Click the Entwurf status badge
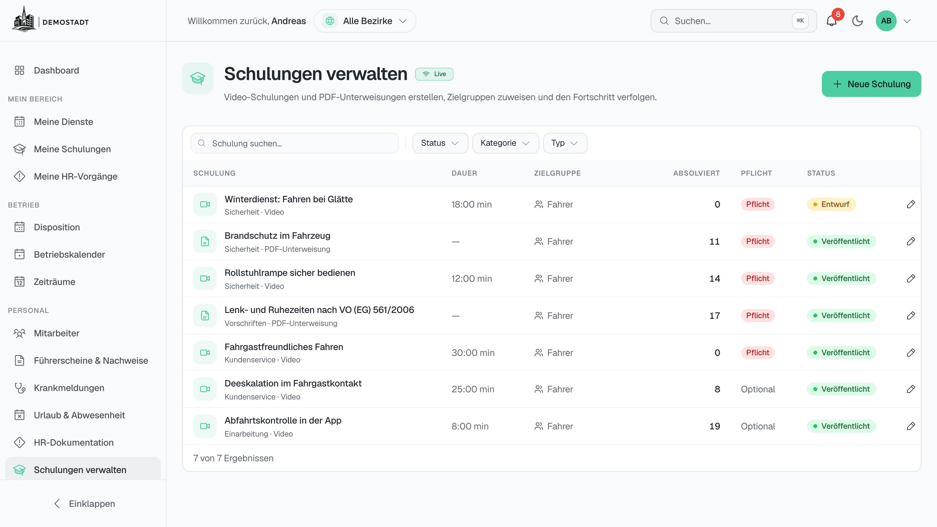 coord(832,204)
